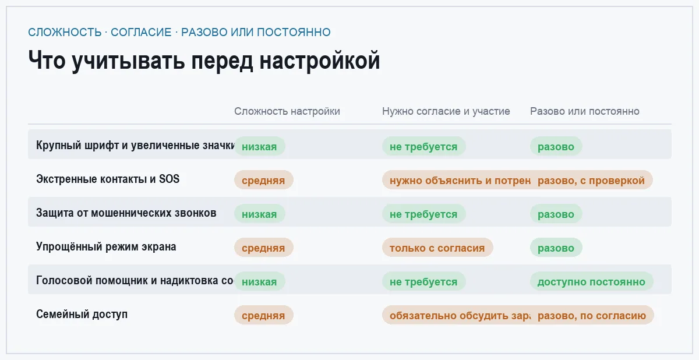
Task: Click the 'доступно постоянно' badge
Action: click(591, 281)
